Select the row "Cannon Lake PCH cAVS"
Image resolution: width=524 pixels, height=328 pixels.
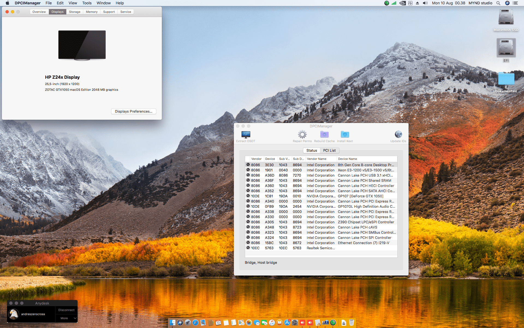point(321,227)
